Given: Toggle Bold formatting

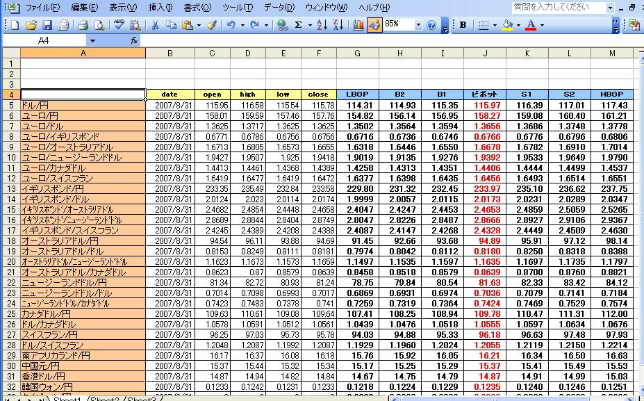Looking at the screenshot, I should pyautogui.click(x=463, y=26).
